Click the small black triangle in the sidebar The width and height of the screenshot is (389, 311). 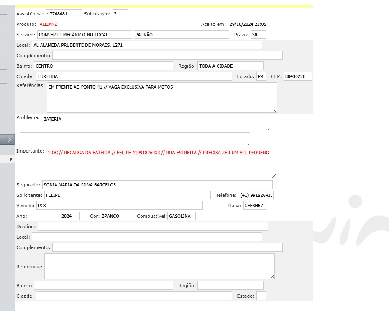(11, 159)
